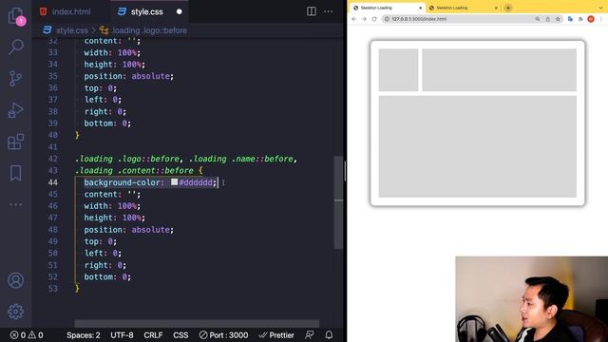The image size is (608, 342).
Task: Click the 'bottom: 0;' text on line 52
Action: (x=107, y=276)
